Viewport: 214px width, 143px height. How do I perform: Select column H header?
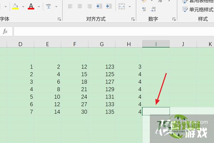(x=129, y=44)
